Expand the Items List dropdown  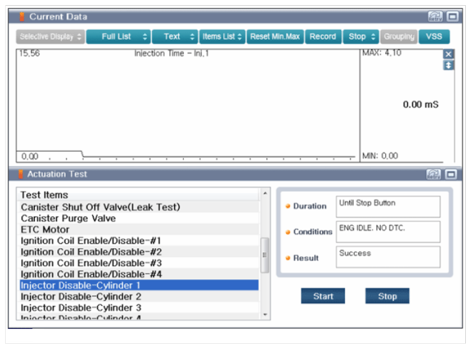pos(222,37)
